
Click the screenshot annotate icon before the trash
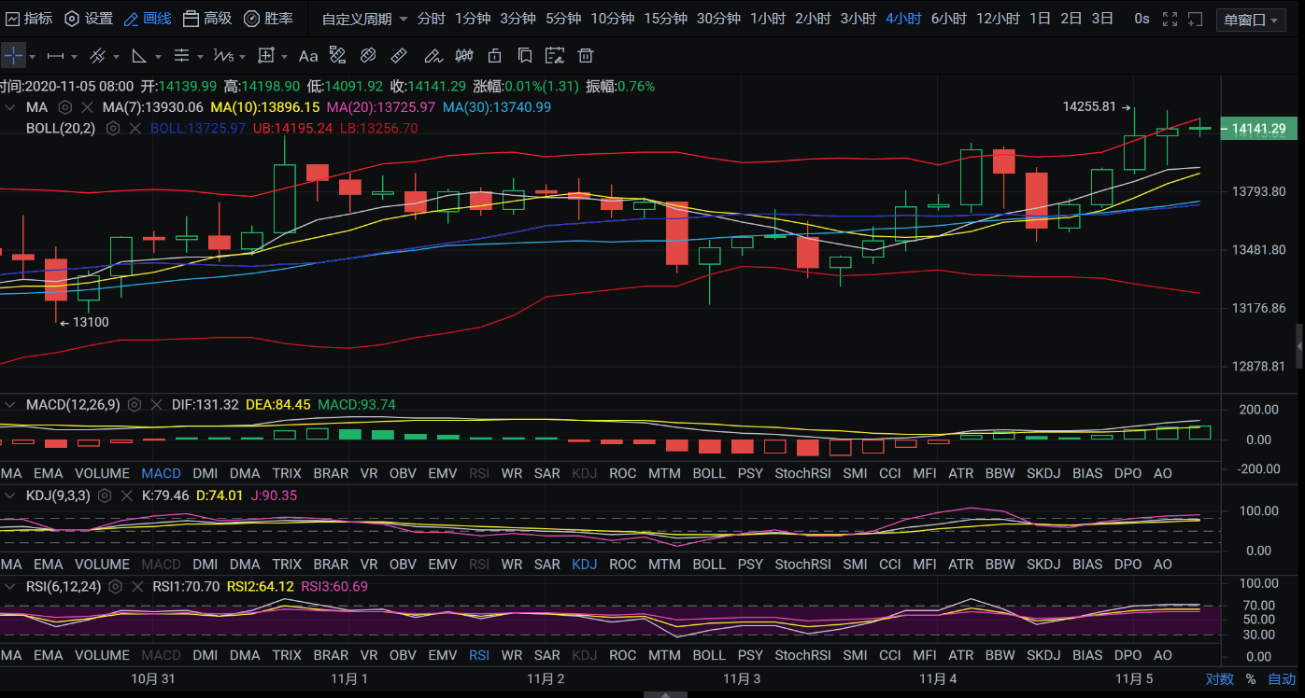[x=557, y=56]
